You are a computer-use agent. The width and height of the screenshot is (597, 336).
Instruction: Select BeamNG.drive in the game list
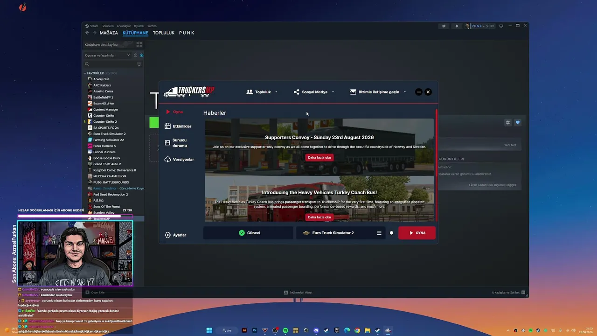coord(104,104)
